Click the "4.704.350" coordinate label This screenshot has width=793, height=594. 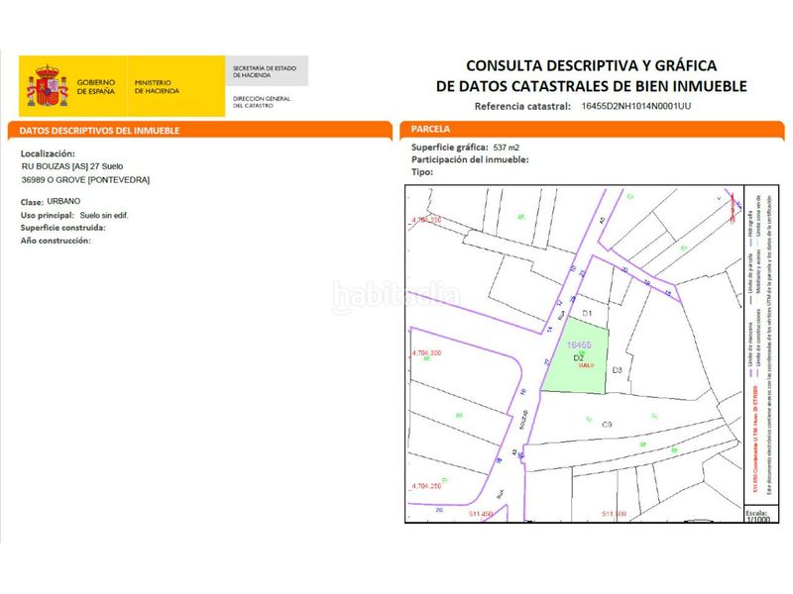point(426,220)
